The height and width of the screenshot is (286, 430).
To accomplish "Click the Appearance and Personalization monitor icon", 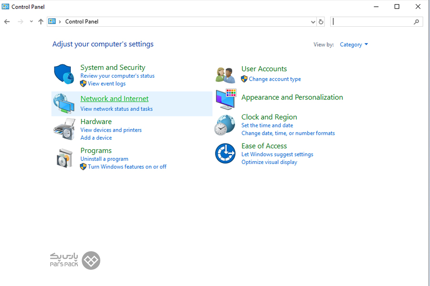I will click(x=226, y=99).
